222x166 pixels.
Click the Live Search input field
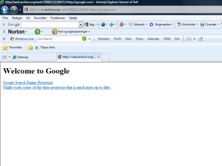coord(59,39)
